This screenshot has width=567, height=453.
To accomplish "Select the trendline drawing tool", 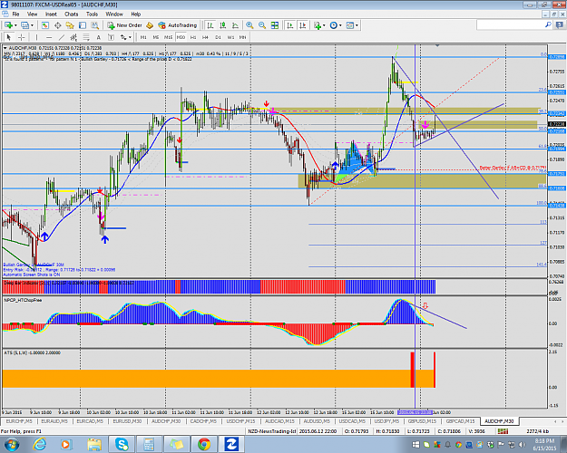I will (x=62, y=37).
